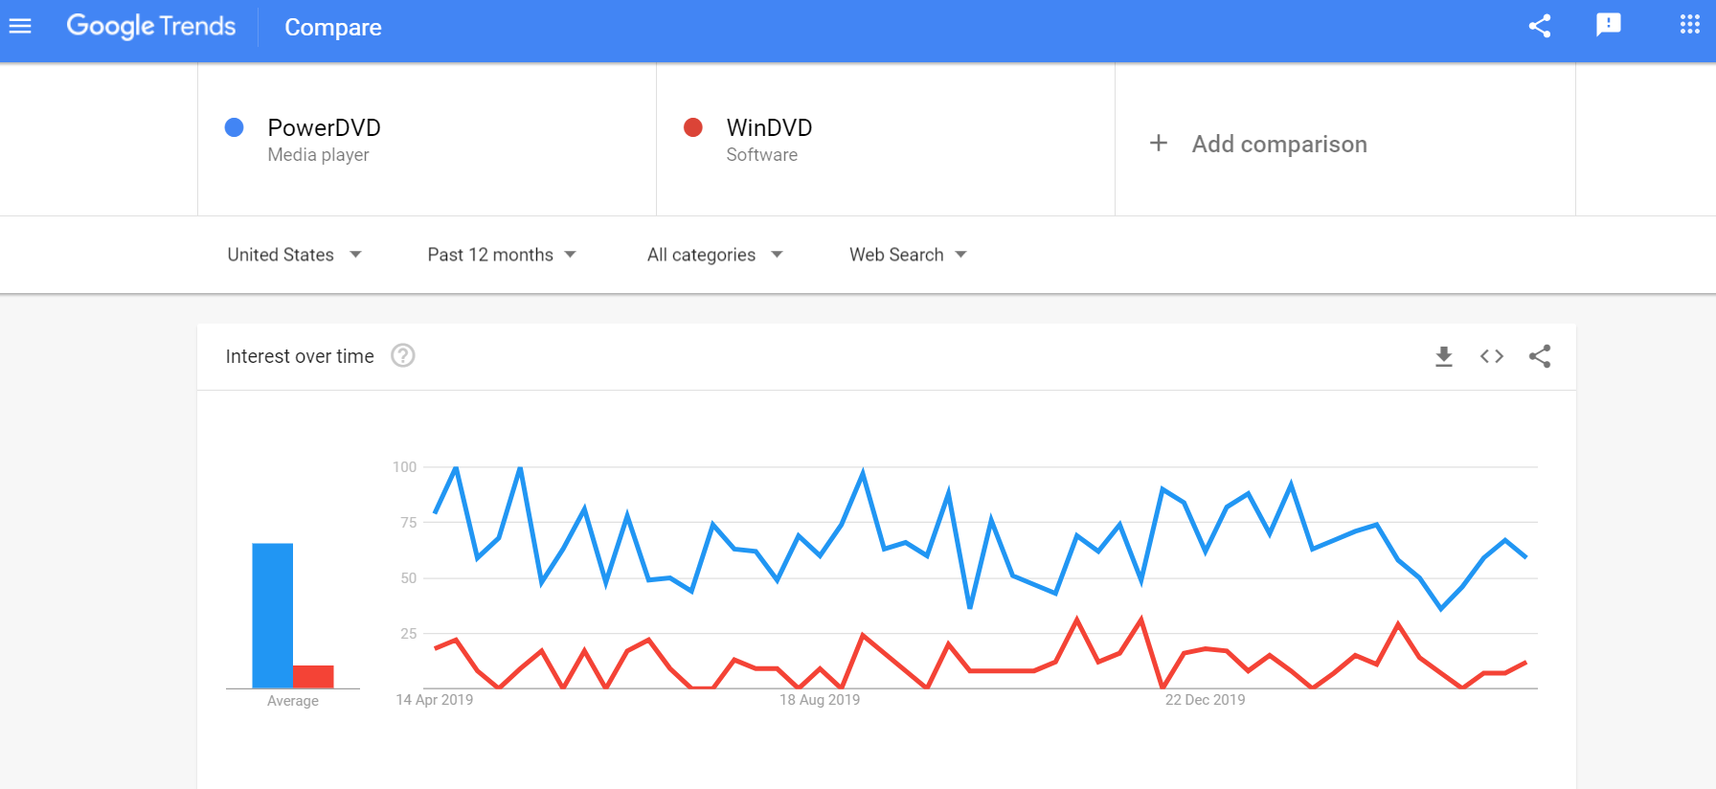Click the blue PowerDVD color dot

[234, 127]
